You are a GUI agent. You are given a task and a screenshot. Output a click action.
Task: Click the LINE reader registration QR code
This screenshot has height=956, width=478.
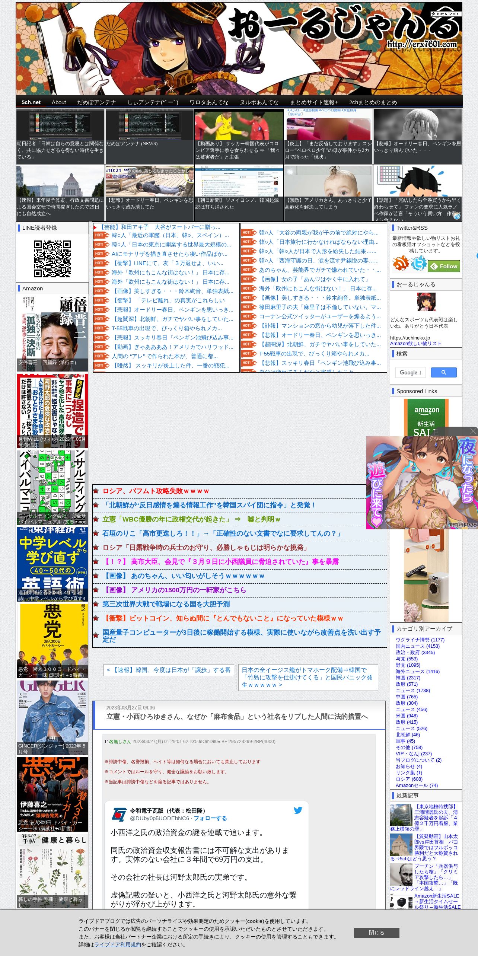point(52,259)
